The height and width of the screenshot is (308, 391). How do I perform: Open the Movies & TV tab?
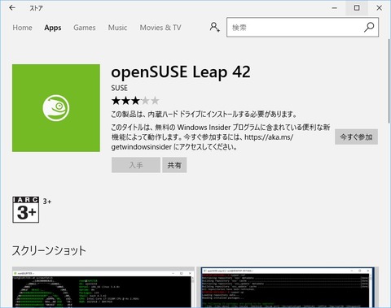[160, 28]
